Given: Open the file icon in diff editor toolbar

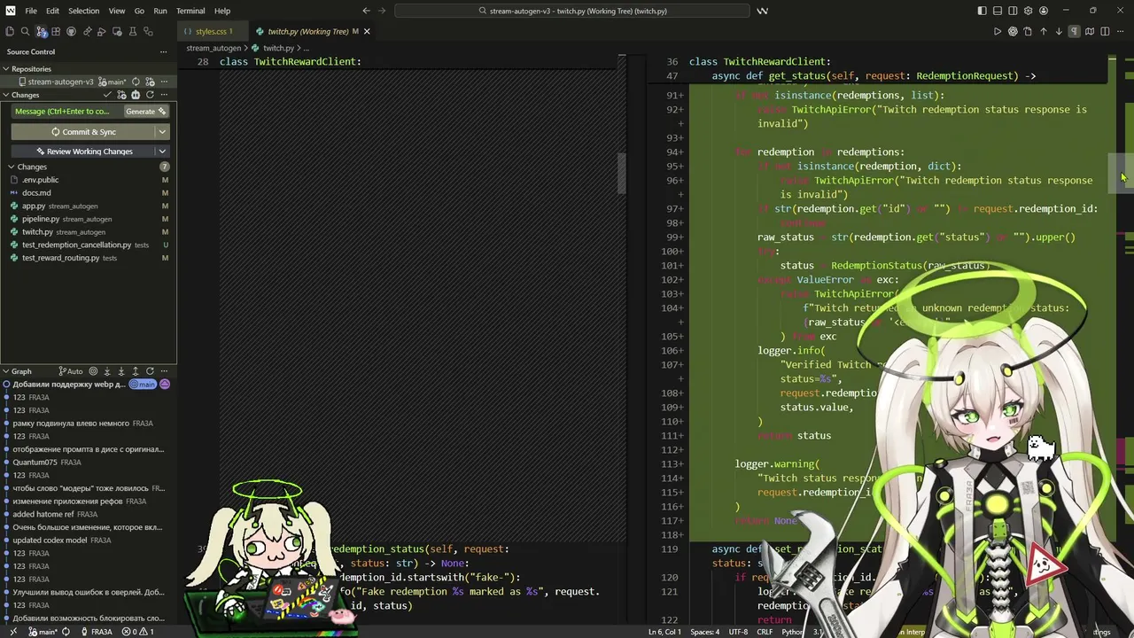Looking at the screenshot, I should coord(1028,31).
